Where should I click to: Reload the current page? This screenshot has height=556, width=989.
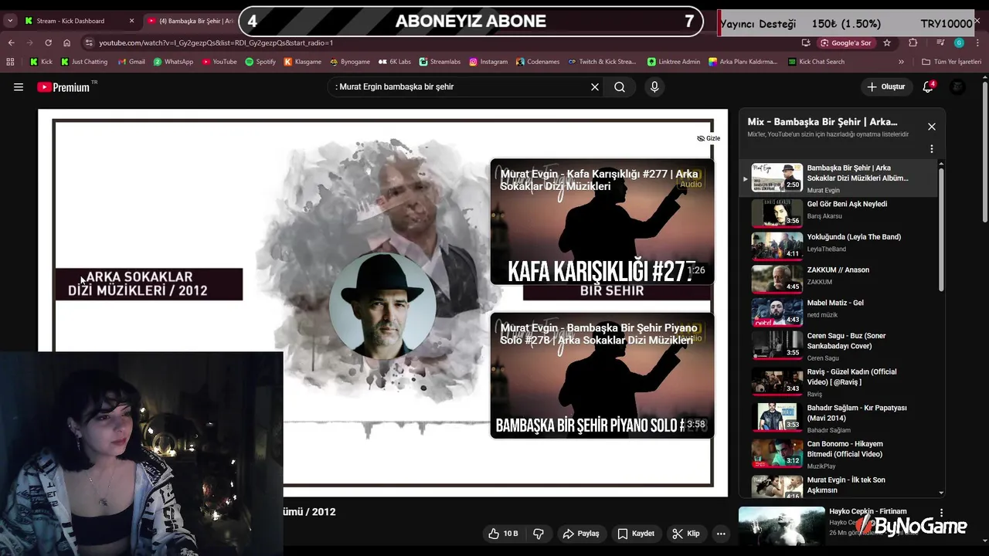click(x=48, y=43)
